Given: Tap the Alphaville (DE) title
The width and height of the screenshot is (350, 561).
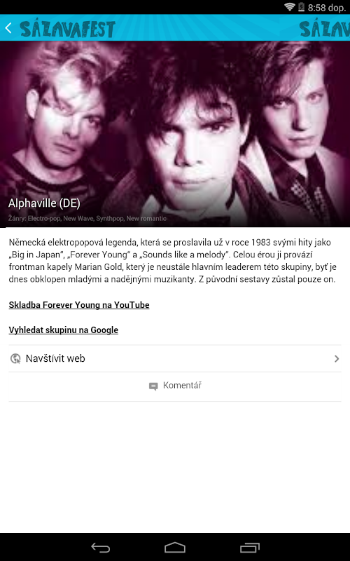Looking at the screenshot, I should (x=44, y=203).
